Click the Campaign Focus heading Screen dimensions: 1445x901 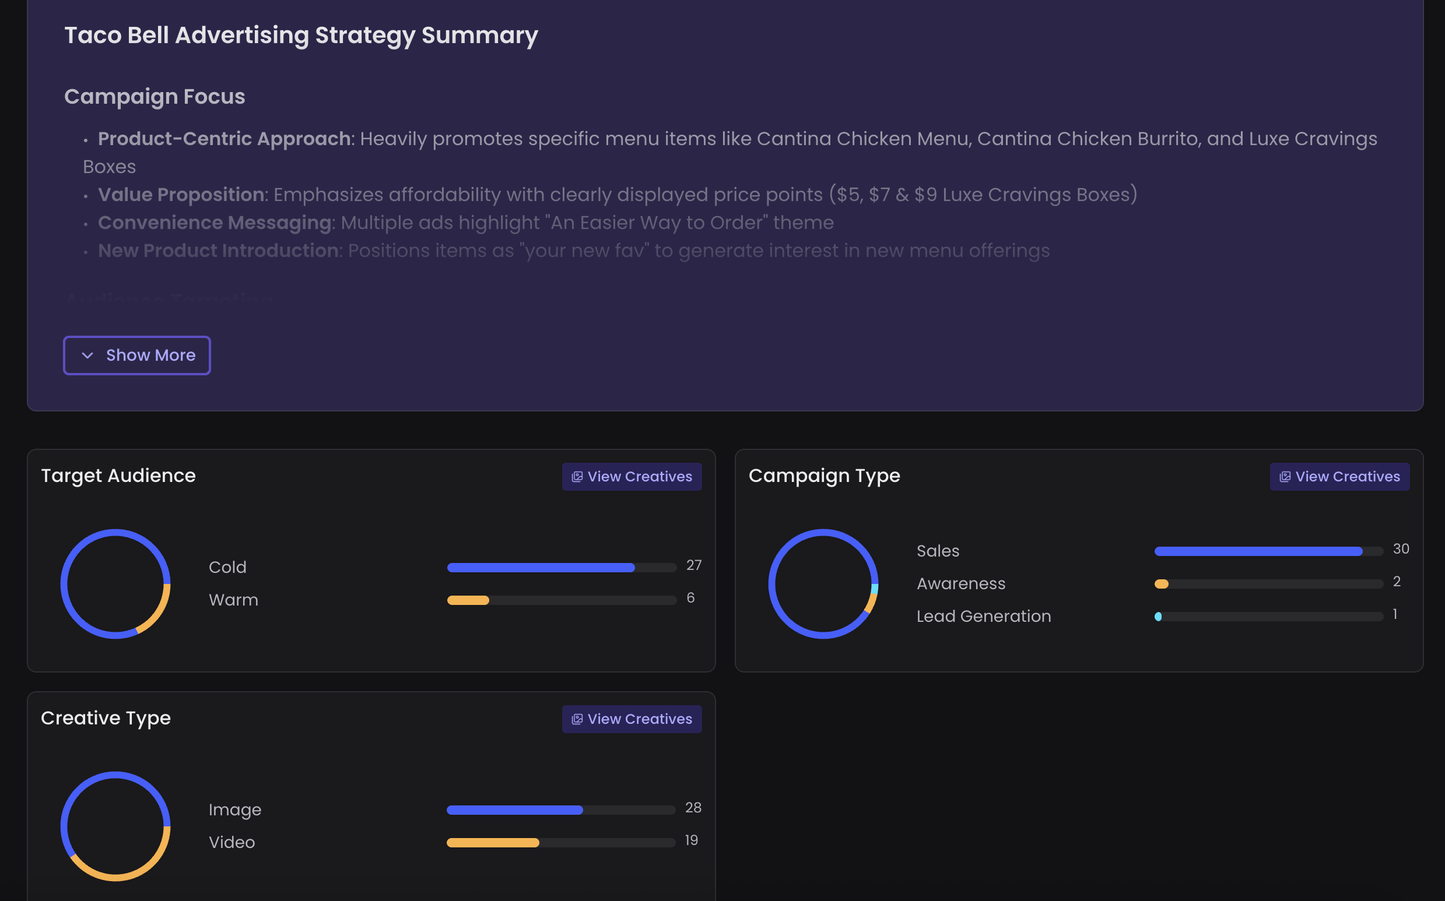(x=155, y=97)
